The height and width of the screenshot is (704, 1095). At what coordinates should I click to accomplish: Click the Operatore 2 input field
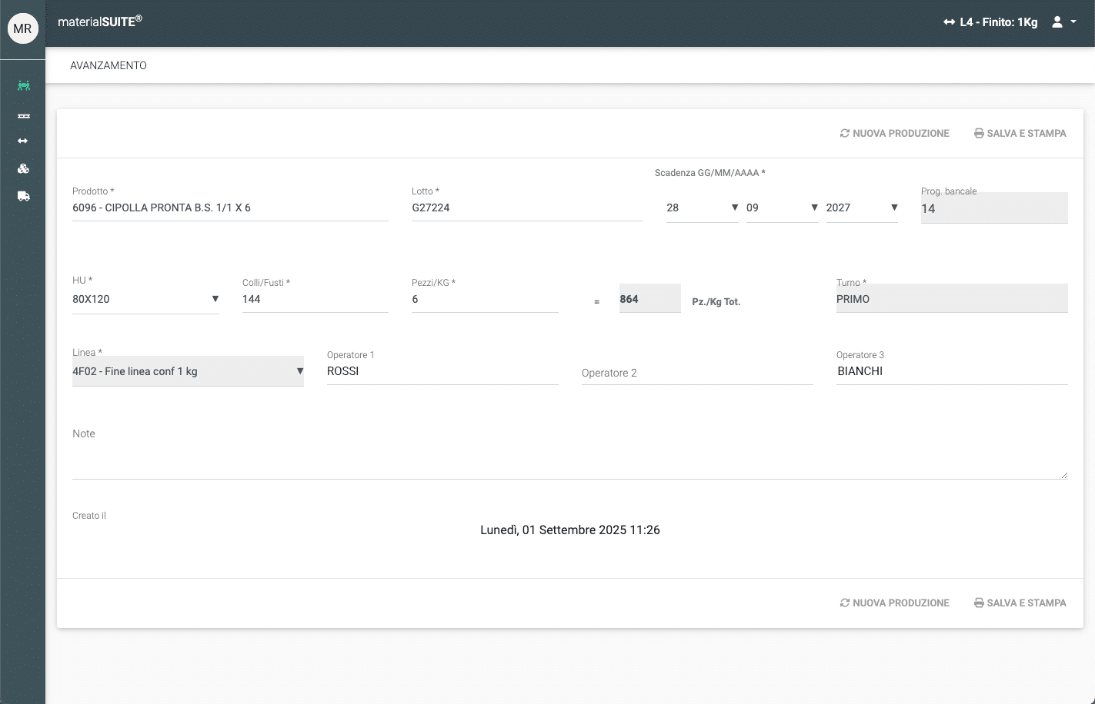[x=696, y=373]
